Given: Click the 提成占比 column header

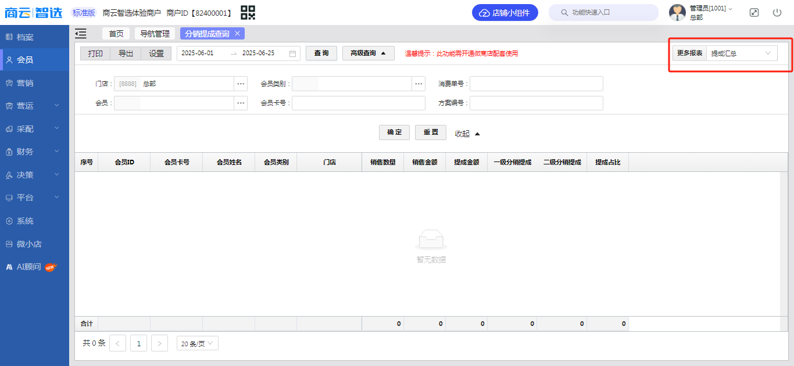Looking at the screenshot, I should pyautogui.click(x=608, y=163).
